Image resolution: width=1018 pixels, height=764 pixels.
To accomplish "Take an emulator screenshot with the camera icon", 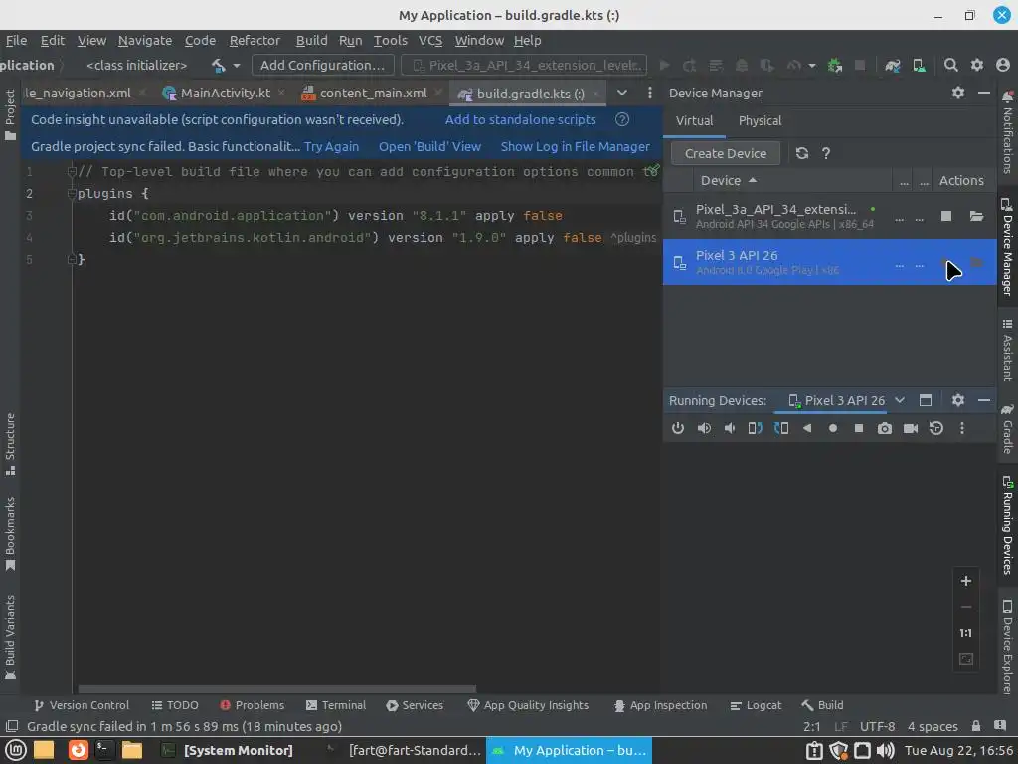I will (x=884, y=428).
